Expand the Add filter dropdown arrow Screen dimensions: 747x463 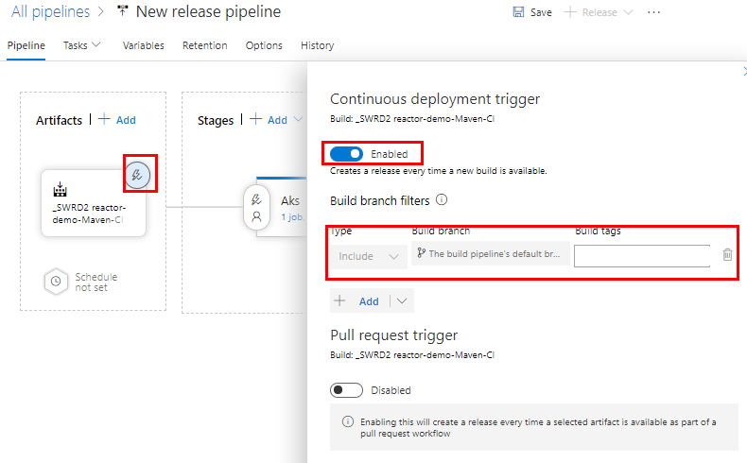tap(402, 301)
